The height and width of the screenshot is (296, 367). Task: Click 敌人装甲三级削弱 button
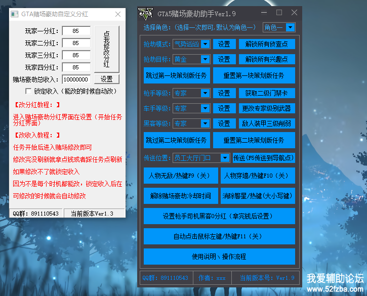coord(267,123)
